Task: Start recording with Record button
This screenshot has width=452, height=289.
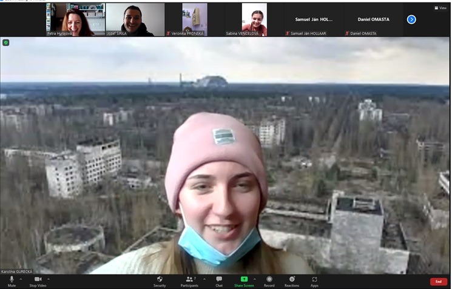Action: (269, 281)
